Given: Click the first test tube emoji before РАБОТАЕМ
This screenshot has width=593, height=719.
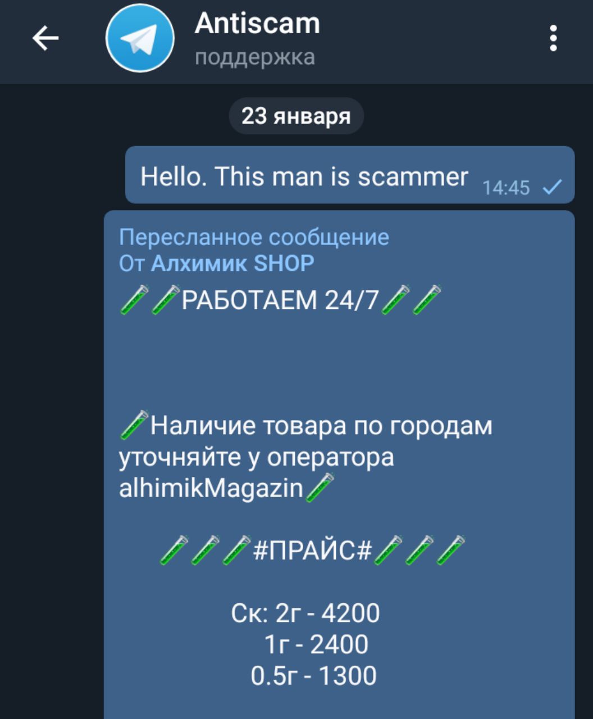Looking at the screenshot, I should coord(134,299).
